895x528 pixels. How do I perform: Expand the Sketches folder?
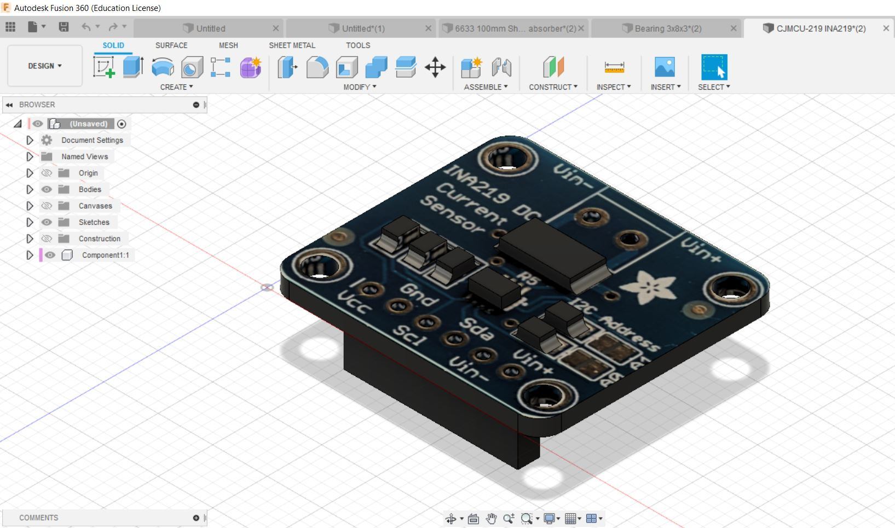(x=30, y=222)
